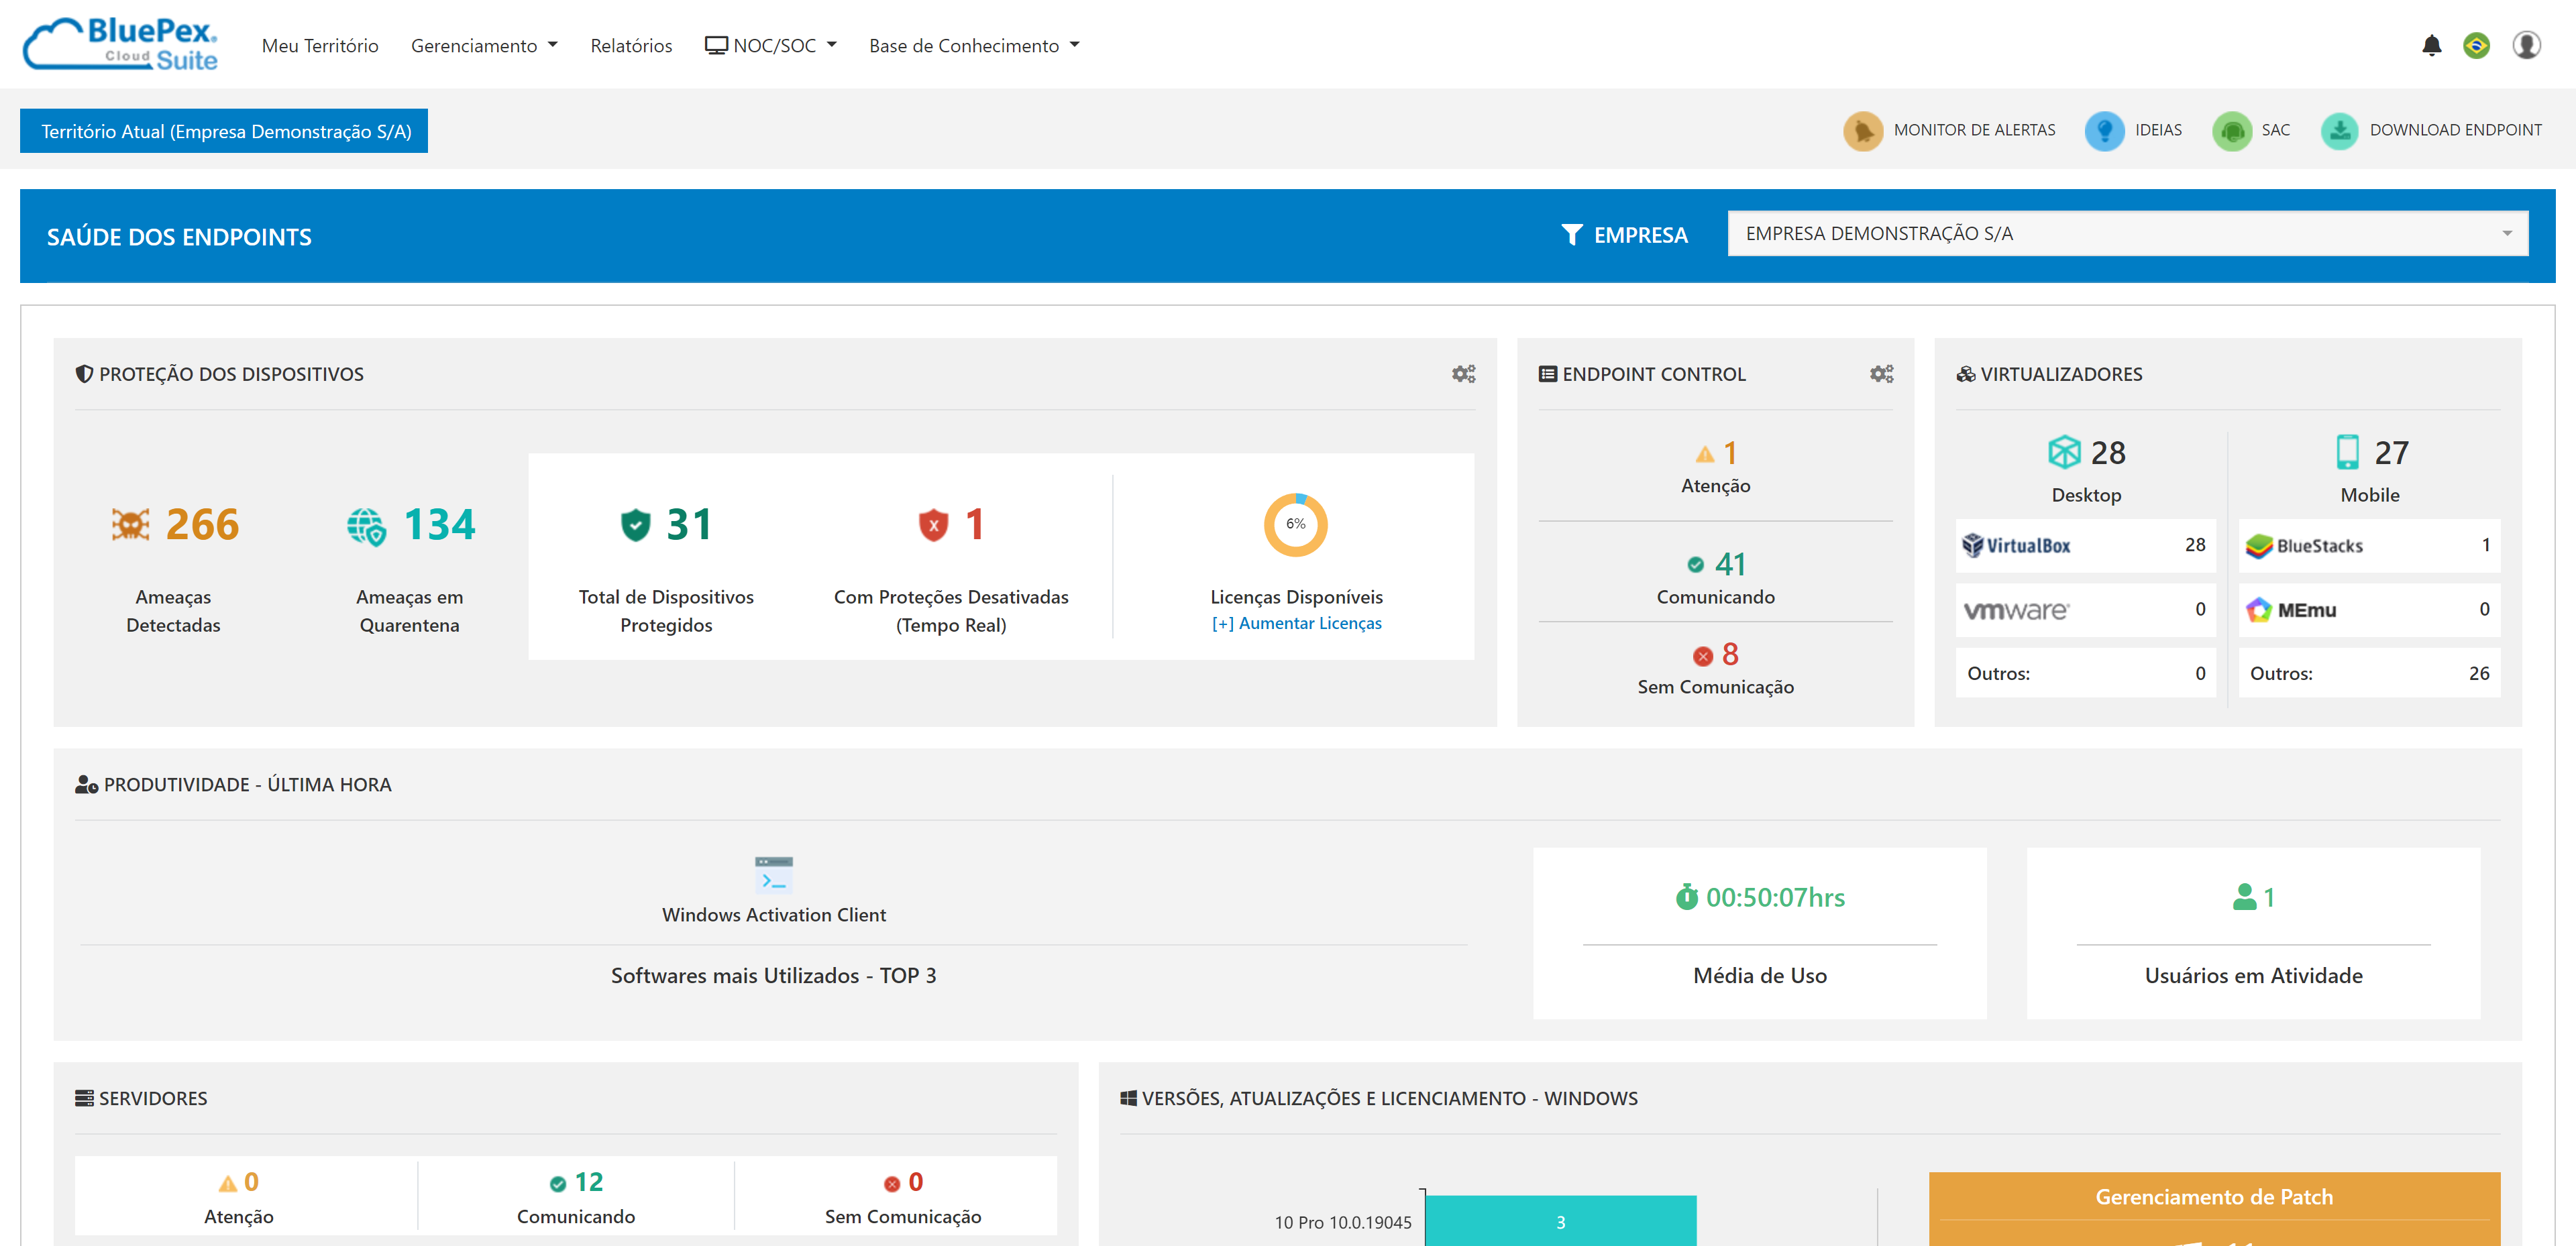The width and height of the screenshot is (2576, 1246).
Task: Click the Ameaças Detectadas bug icon
Action: click(x=130, y=524)
